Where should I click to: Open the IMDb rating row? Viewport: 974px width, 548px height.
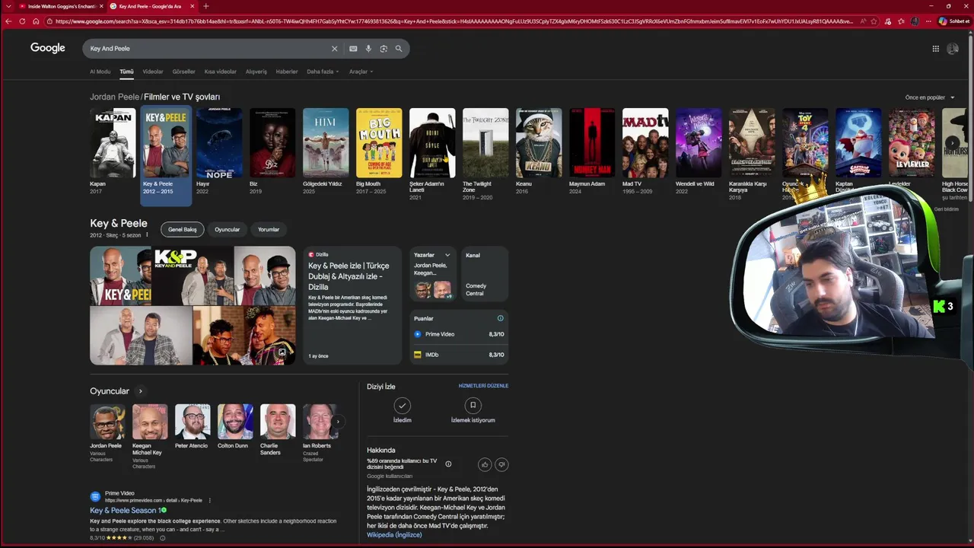[459, 355]
